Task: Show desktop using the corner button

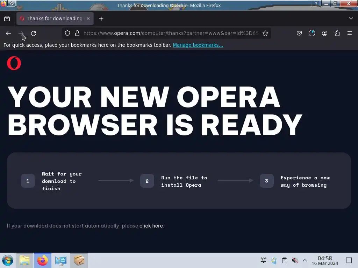Action: tap(349, 260)
